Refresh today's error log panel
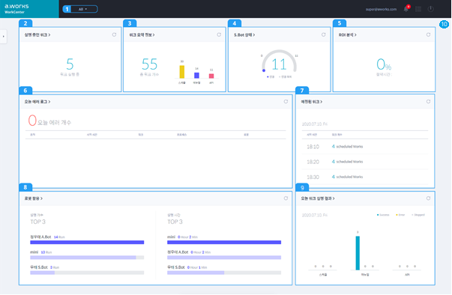Viewport: 452px width, 295px height. (286, 101)
